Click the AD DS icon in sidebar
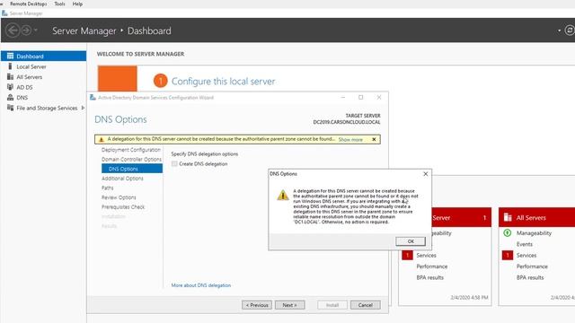Viewport: 575px width, 323px height. (10, 87)
